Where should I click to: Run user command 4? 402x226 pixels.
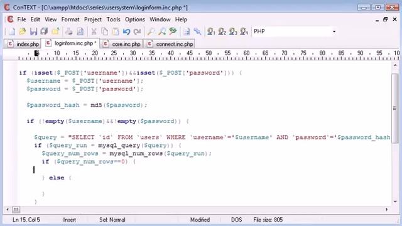point(244,31)
